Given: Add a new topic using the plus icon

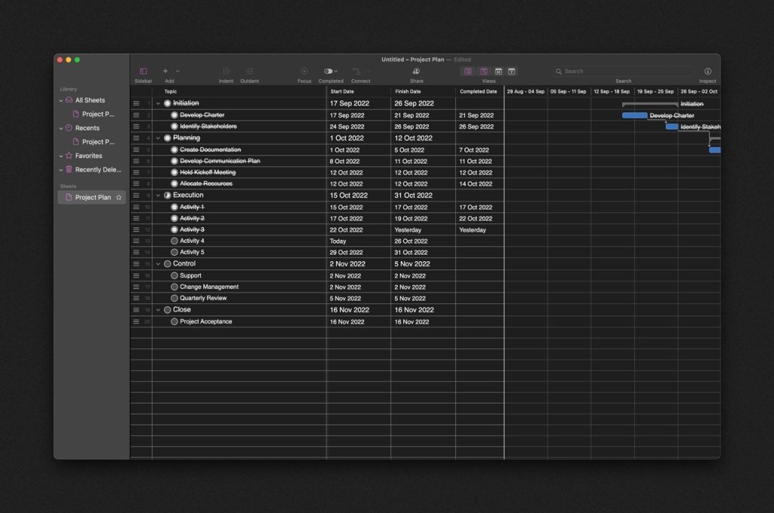Looking at the screenshot, I should tap(164, 70).
